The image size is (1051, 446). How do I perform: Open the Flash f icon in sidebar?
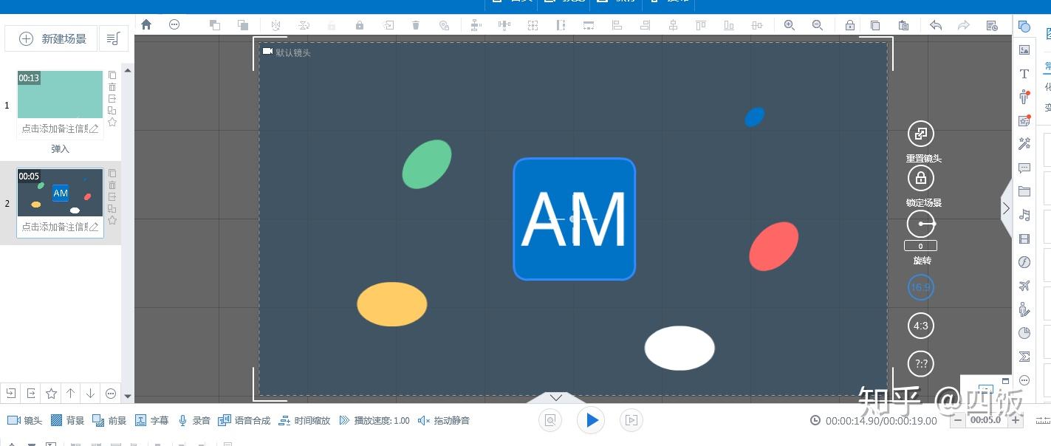tap(1024, 262)
